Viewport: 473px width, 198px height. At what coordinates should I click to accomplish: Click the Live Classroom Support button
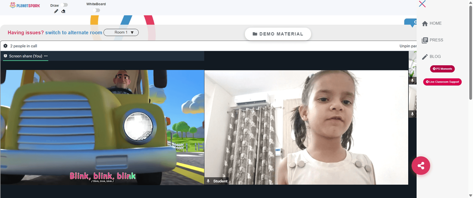click(442, 82)
